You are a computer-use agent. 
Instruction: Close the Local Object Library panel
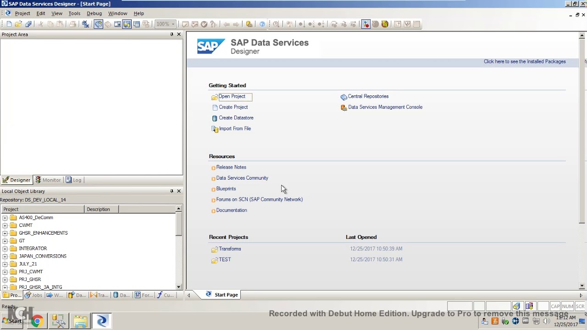click(x=179, y=191)
